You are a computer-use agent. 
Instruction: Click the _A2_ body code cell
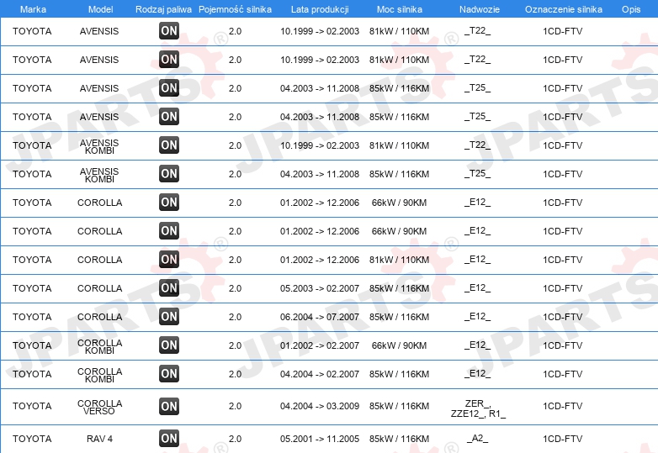click(478, 439)
